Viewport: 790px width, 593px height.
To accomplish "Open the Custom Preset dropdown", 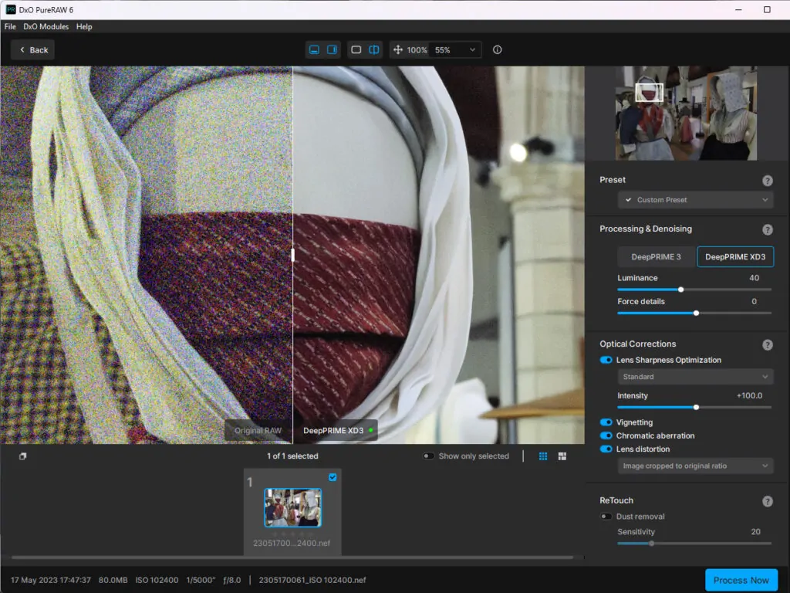I will 695,200.
